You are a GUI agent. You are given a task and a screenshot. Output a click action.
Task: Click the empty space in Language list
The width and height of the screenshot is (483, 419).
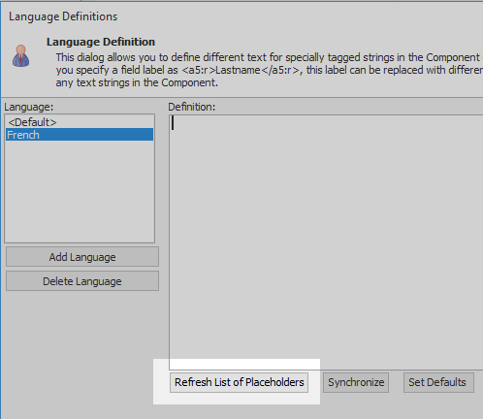(x=80, y=191)
